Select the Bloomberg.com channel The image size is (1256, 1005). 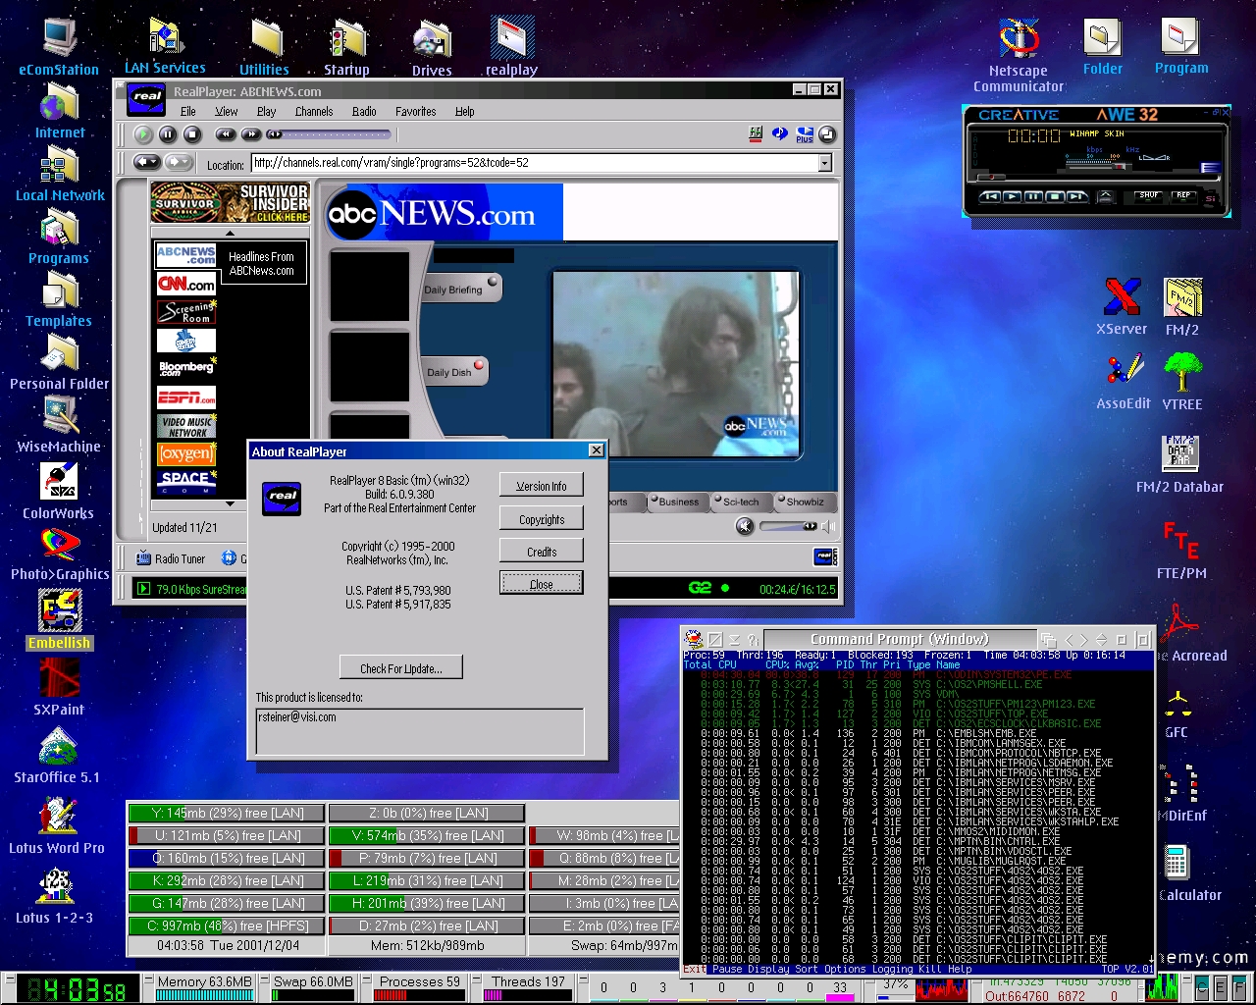[186, 369]
